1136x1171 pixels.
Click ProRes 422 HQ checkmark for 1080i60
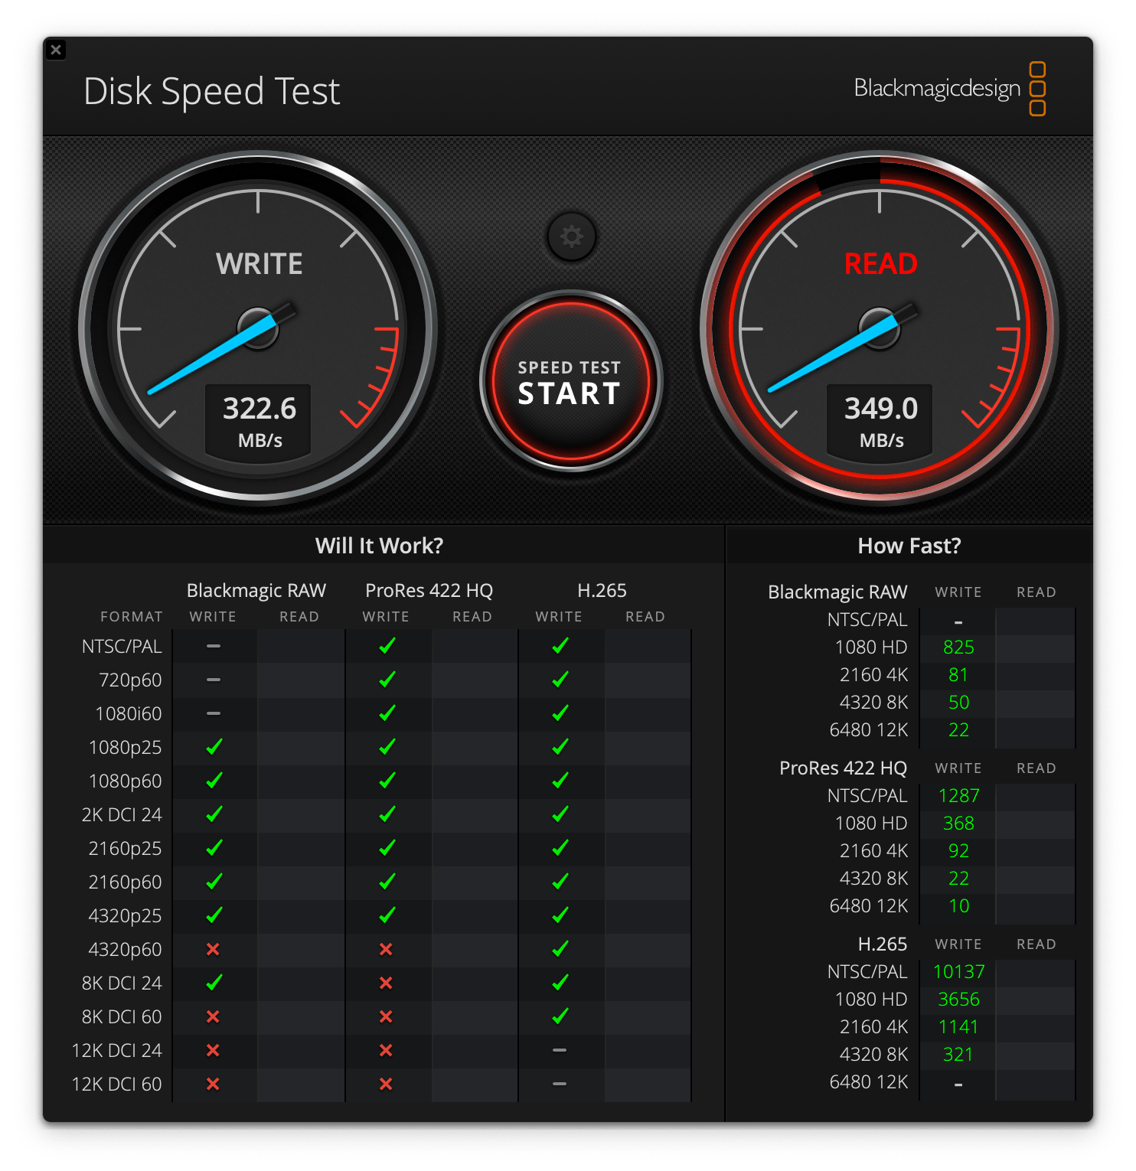[387, 713]
